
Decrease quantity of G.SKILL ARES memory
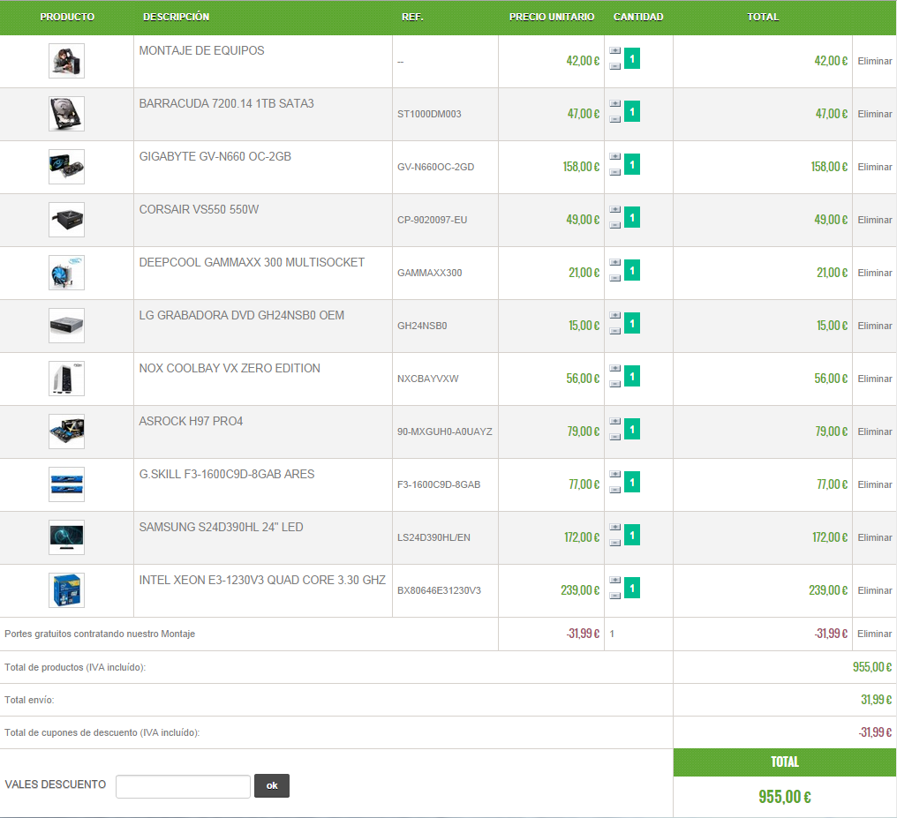(x=615, y=490)
